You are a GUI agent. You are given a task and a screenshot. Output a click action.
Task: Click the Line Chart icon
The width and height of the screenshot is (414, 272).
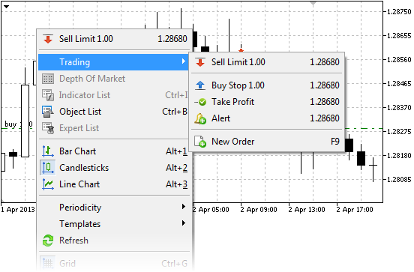point(48,184)
